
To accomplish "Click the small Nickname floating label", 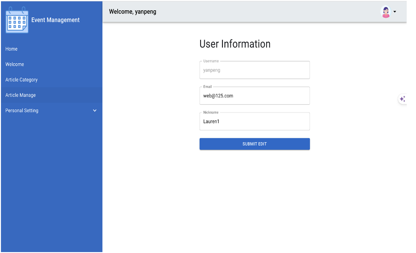I will pos(211,112).
